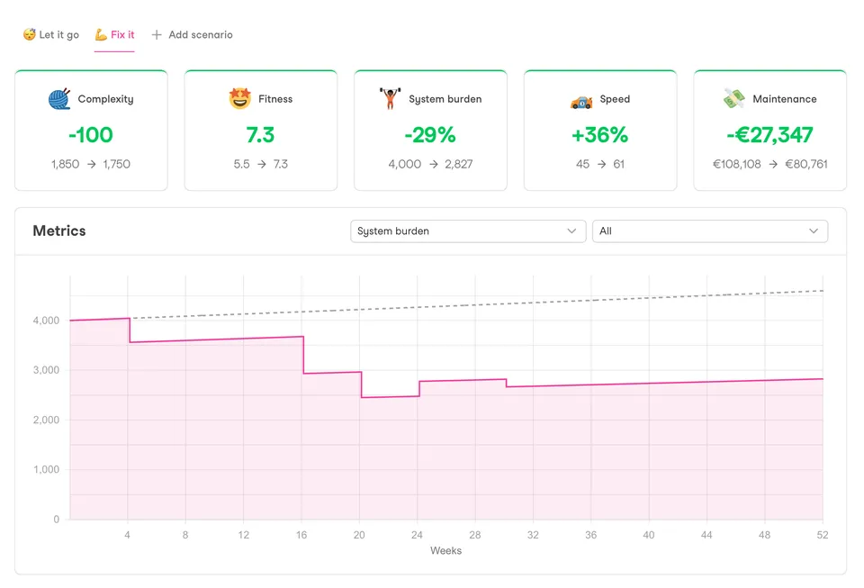Click the week 16 drop on the chart line
The height and width of the screenshot is (588, 864).
[x=303, y=355]
